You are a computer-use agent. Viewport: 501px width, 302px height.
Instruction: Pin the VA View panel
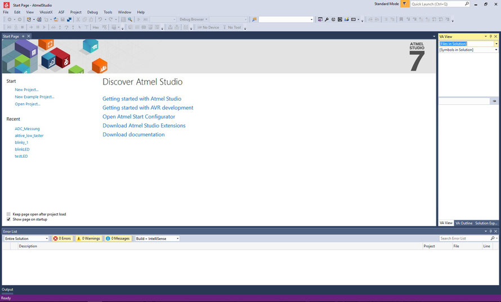pyautogui.click(x=491, y=37)
